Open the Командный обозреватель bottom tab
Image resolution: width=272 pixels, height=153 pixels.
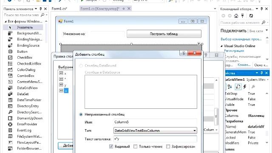pyautogui.click(x=244, y=65)
